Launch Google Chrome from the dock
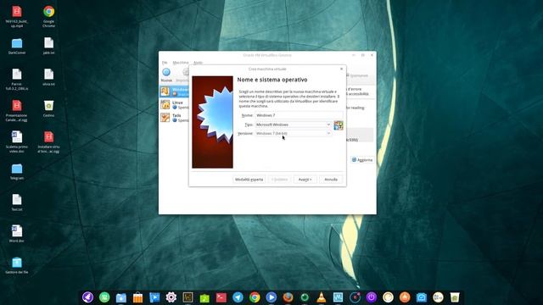 [x=255, y=297]
